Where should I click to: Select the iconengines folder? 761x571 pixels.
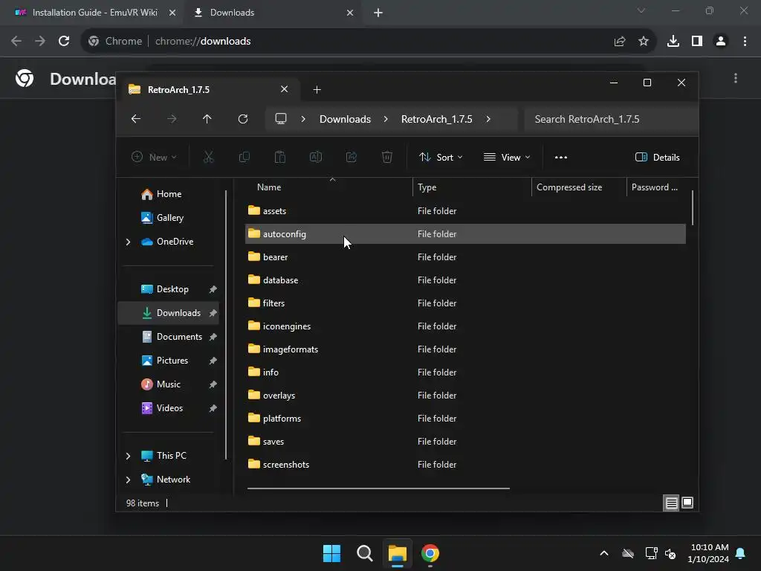465,326
